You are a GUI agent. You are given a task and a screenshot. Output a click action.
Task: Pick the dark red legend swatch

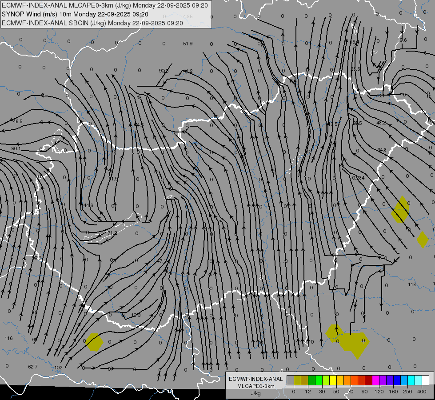[x=369, y=380]
